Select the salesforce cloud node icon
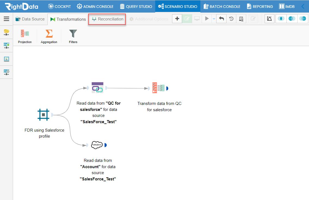309x200 pixels. [97, 145]
